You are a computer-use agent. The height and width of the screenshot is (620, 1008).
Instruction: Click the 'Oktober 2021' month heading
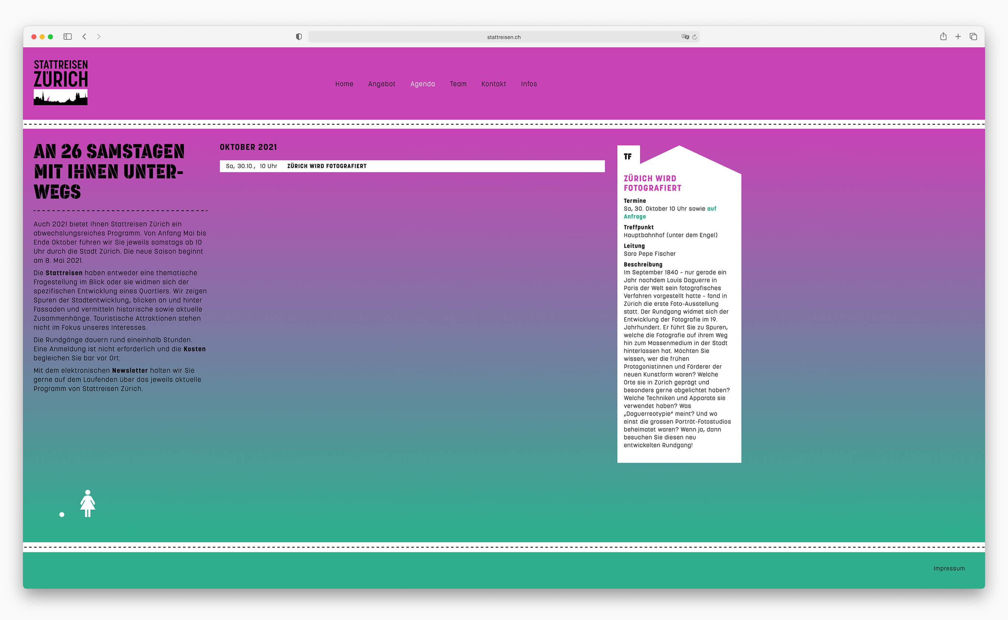[x=248, y=147]
